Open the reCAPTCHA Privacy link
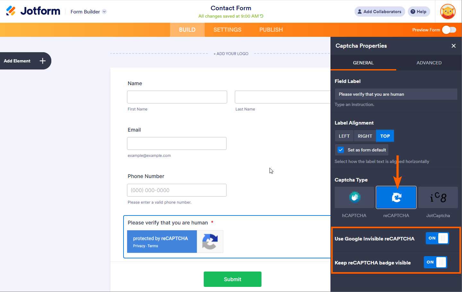Viewport: 462px width, 292px height. click(x=139, y=246)
